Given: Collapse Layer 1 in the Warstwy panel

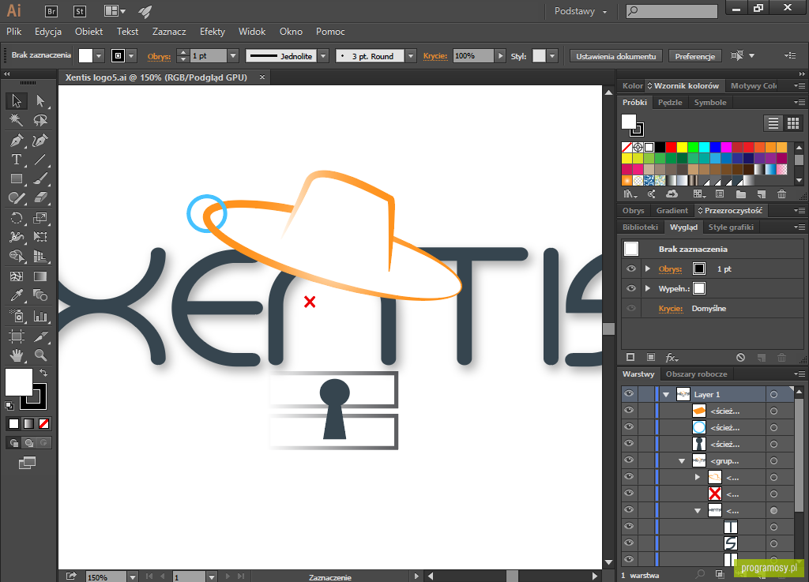Looking at the screenshot, I should click(666, 394).
